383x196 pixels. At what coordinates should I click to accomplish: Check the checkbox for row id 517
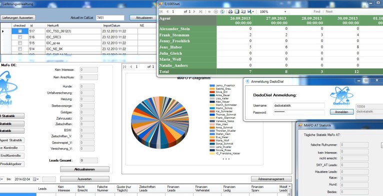coord(20,31)
